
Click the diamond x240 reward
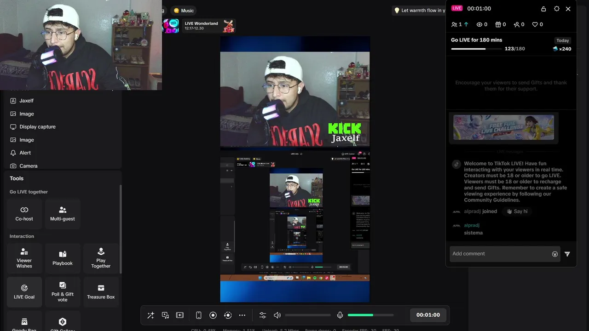pos(562,49)
